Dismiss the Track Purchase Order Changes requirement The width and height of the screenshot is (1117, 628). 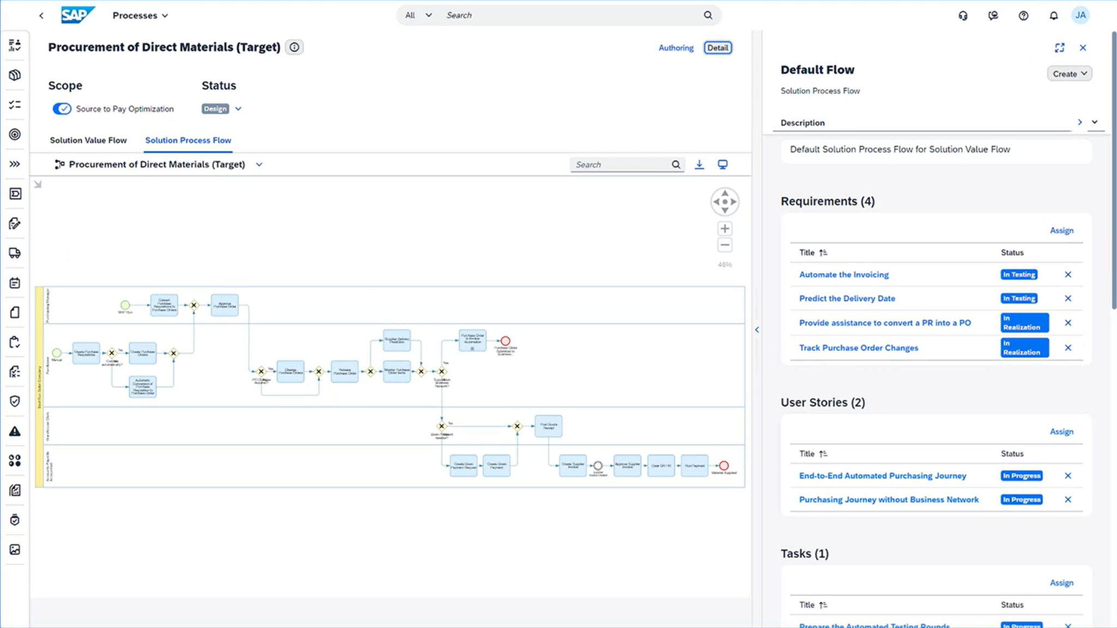[1067, 347]
